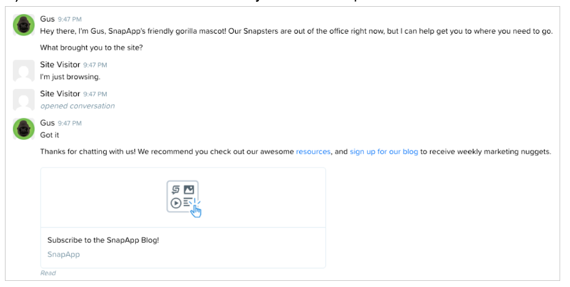Viewport: 570px width, 287px height.
Task: Select the second 'Gus' sender name
Action: point(47,123)
